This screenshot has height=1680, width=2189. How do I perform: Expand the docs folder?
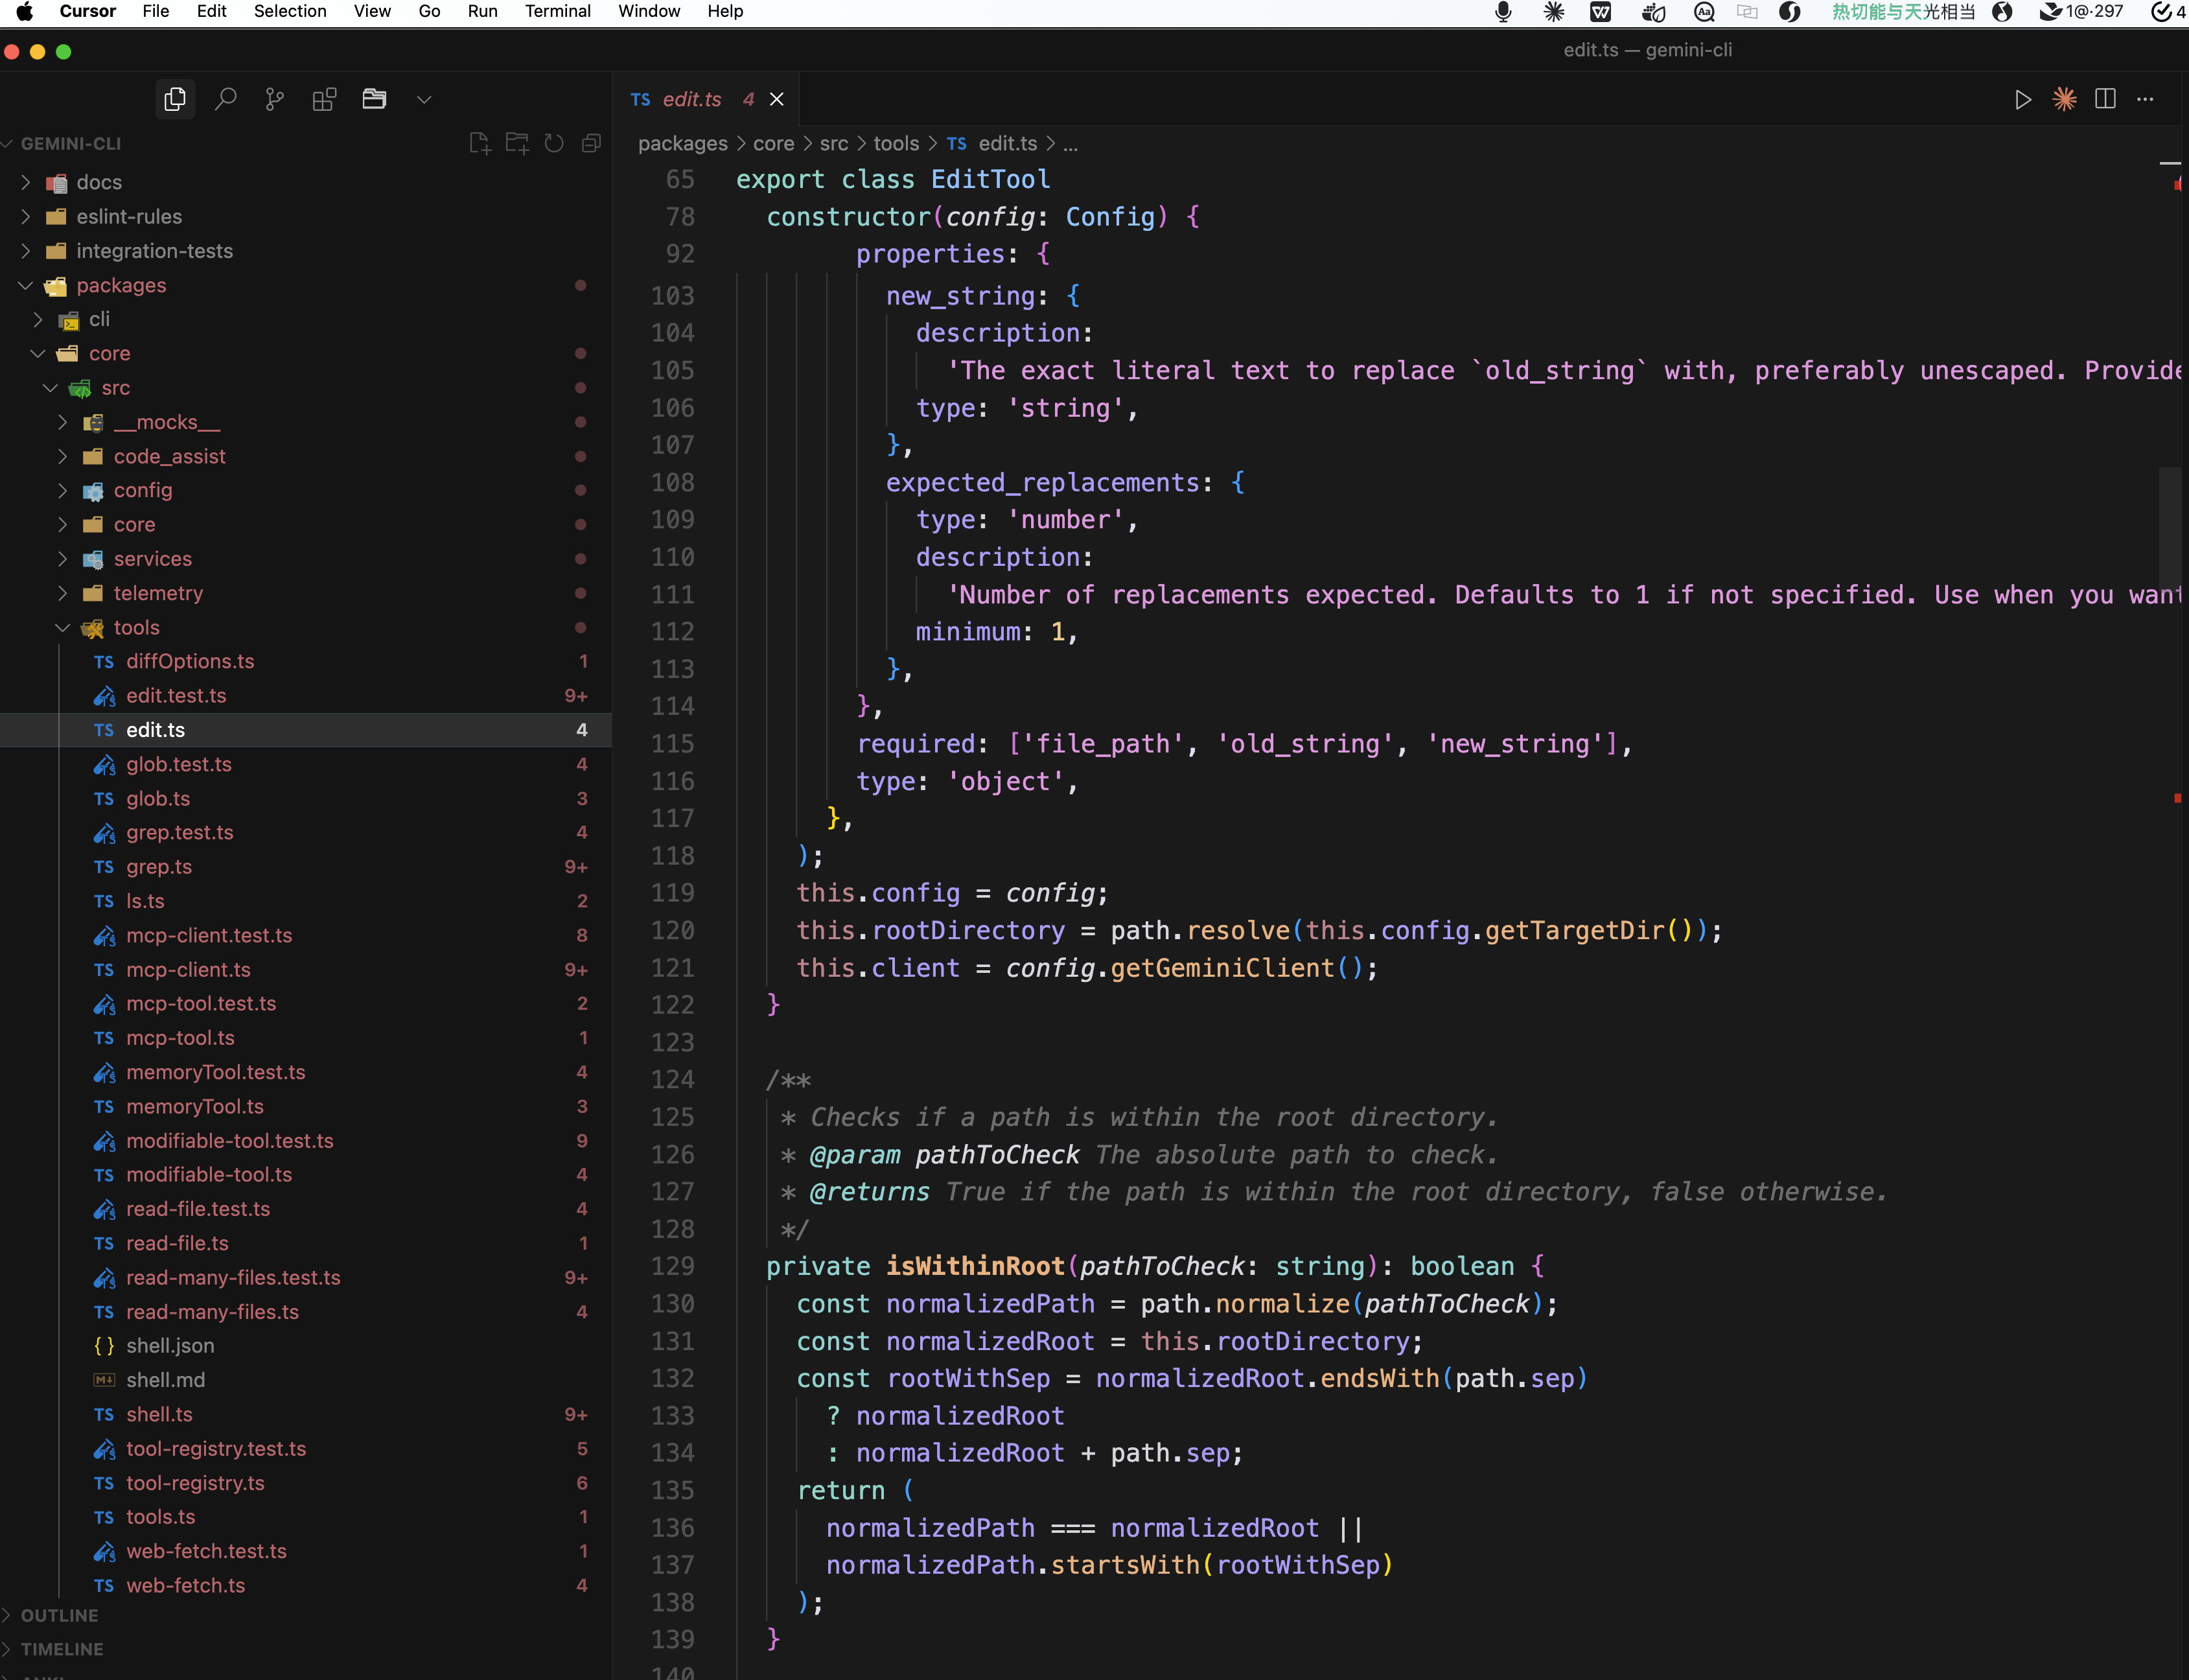[99, 182]
